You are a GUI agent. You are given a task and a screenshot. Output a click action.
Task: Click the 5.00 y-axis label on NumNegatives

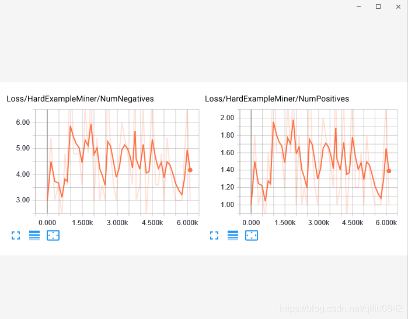(23, 148)
